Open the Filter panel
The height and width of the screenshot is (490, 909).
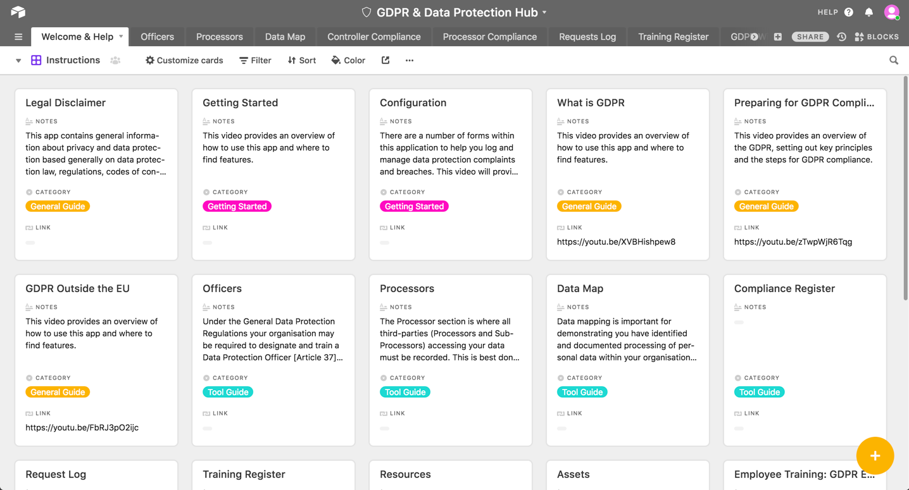[x=255, y=60]
